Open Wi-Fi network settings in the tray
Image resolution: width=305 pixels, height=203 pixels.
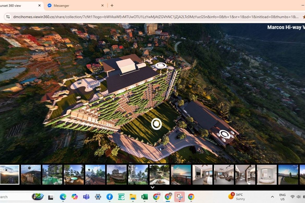292,197
